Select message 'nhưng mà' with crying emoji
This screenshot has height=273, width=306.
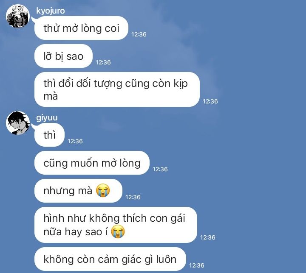coord(78,191)
